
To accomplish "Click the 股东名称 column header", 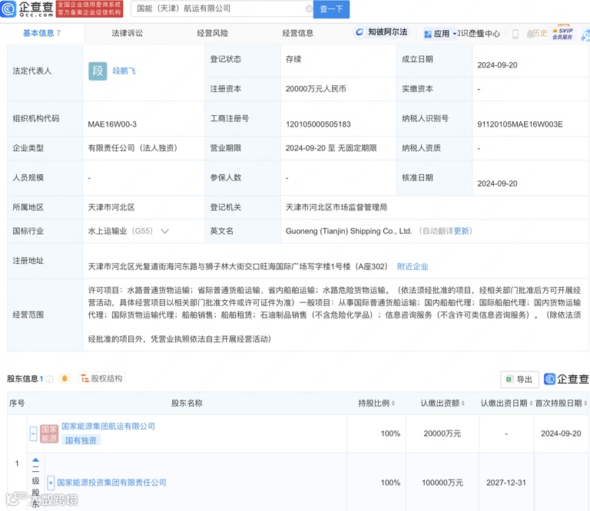I will tap(187, 403).
